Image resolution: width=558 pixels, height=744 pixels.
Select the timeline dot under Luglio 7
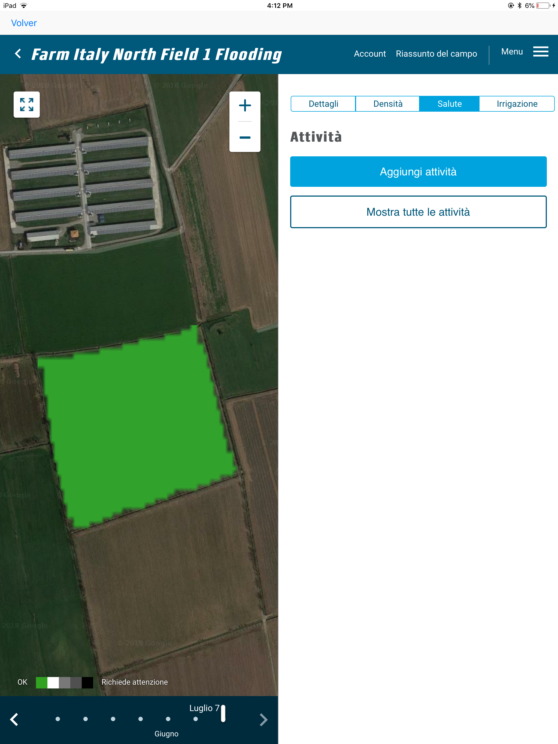tap(196, 719)
